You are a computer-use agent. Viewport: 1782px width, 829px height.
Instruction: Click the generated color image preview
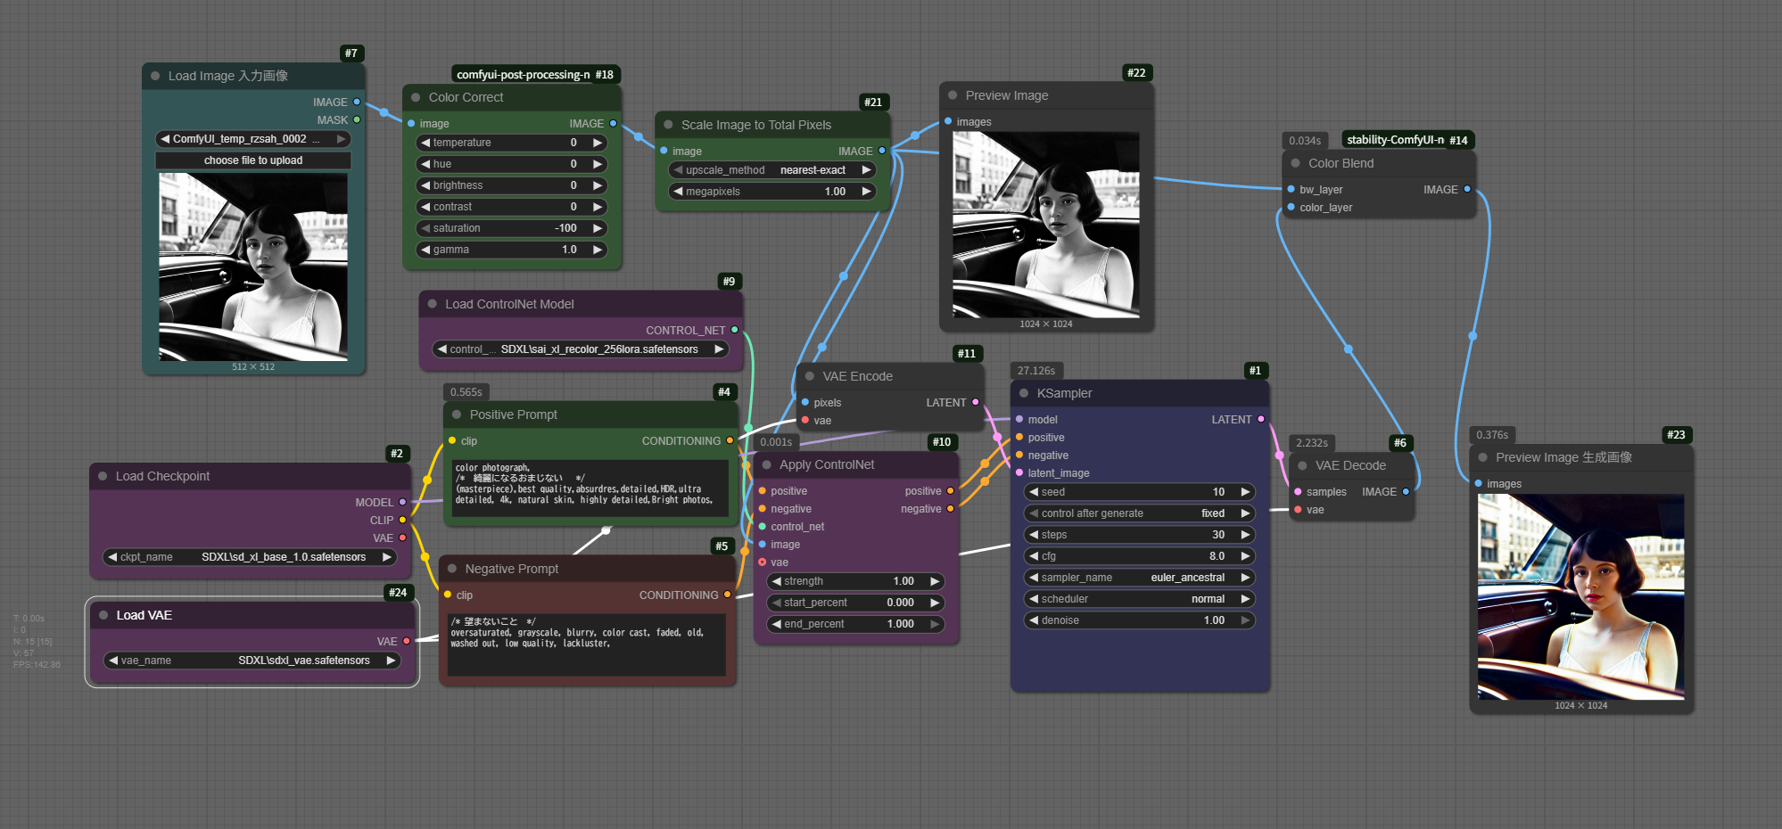1580,596
